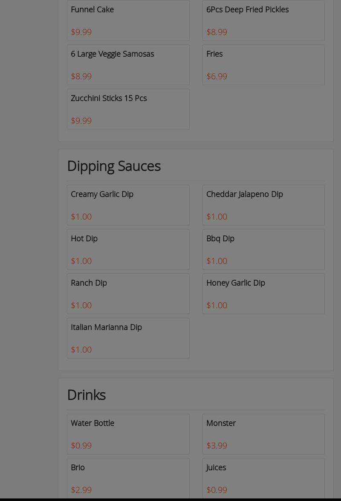Pick Honey Garlic Dip

(263, 293)
